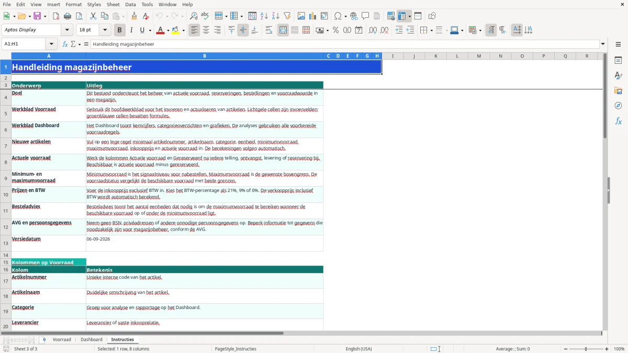Screen dimensions: 628x353
Task: Click column B header
Action: pyautogui.click(x=205, y=56)
